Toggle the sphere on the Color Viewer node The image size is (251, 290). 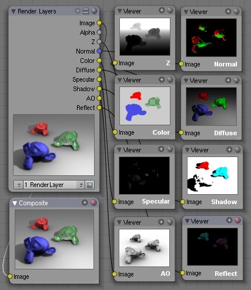pos(170,79)
